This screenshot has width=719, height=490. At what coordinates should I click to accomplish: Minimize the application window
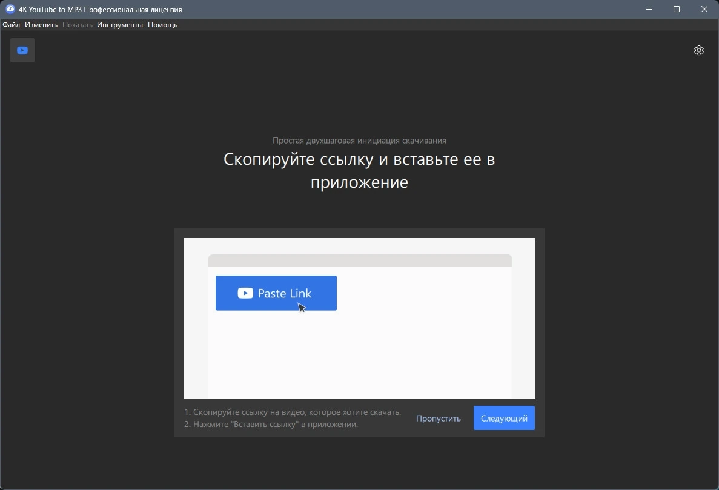[649, 9]
